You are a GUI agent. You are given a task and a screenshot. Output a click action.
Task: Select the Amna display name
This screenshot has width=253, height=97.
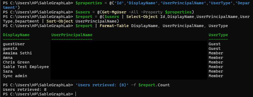[8, 58]
